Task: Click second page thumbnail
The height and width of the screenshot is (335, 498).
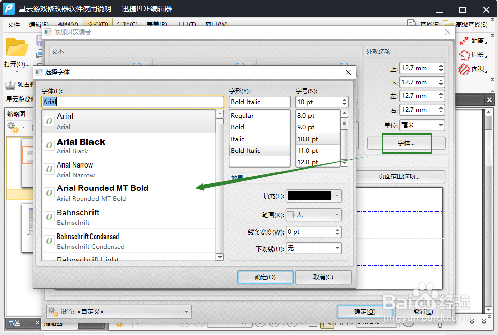Action: (27, 228)
